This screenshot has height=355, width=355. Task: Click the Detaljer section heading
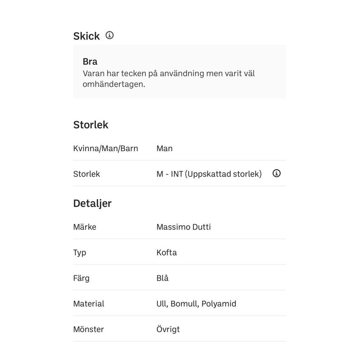[x=92, y=204]
